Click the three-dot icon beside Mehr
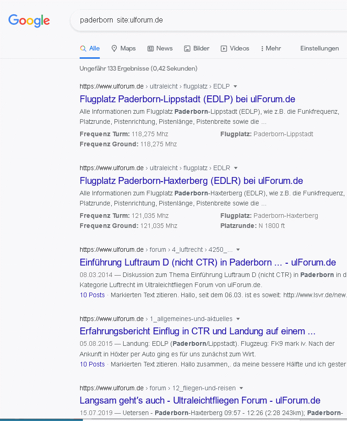This screenshot has width=347, height=421. [x=262, y=49]
